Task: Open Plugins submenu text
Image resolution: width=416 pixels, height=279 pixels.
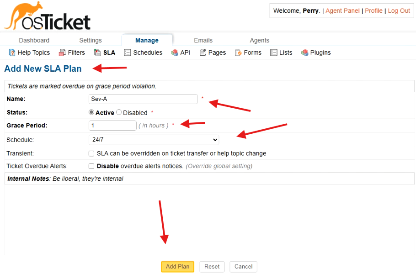Action: pos(320,53)
